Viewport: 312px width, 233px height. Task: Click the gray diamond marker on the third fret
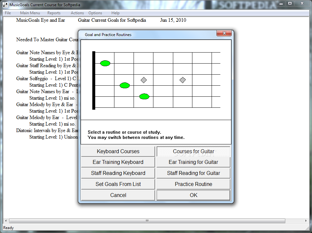(x=144, y=80)
